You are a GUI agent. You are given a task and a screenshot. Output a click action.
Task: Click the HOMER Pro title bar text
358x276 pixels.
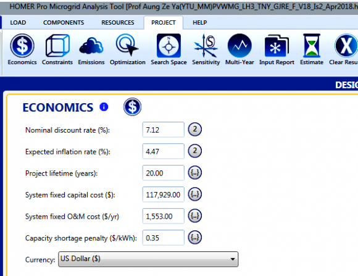pos(183,6)
